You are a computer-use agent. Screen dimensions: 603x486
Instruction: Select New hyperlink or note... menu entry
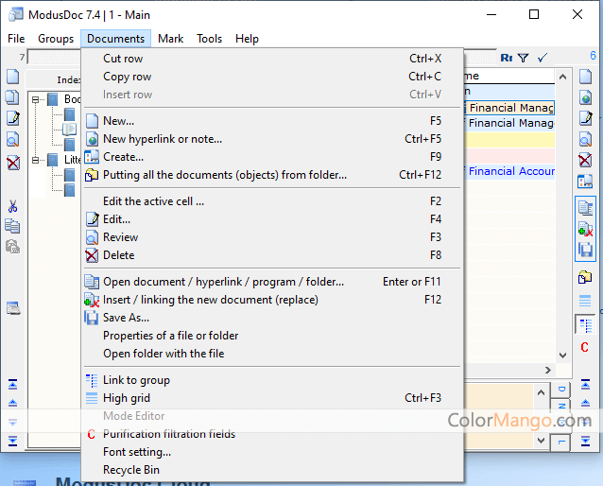click(162, 139)
